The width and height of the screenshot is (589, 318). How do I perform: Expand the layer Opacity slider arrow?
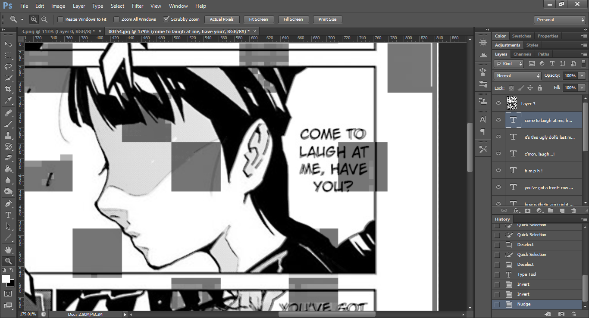click(582, 76)
